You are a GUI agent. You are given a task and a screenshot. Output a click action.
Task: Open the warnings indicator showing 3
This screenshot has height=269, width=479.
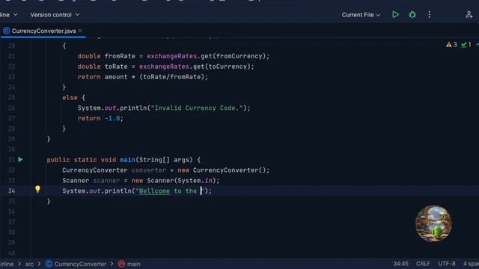pyautogui.click(x=451, y=45)
